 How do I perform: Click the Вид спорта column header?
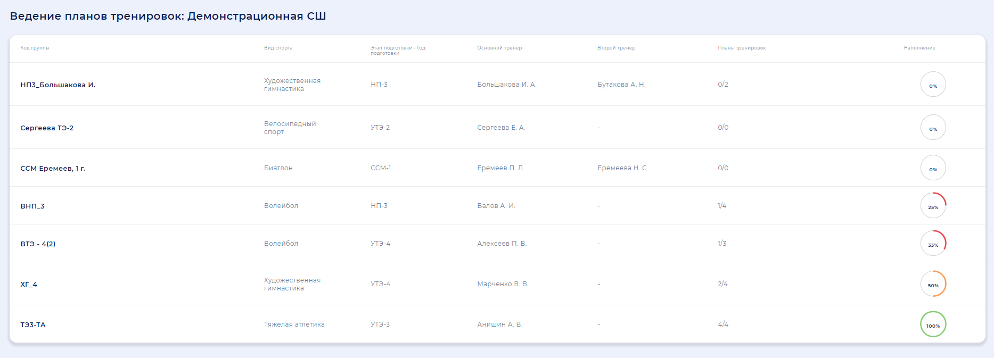(x=278, y=48)
